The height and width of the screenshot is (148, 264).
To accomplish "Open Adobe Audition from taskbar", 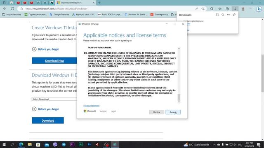I will pos(81,144).
